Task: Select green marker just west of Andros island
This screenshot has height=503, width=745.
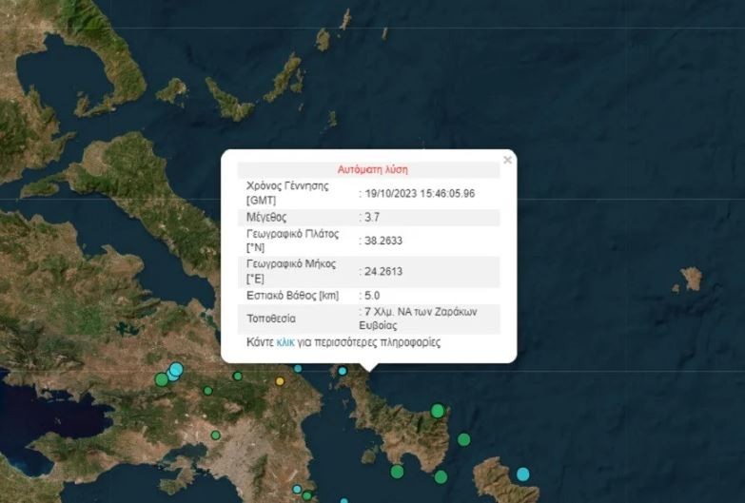Action: (441, 476)
